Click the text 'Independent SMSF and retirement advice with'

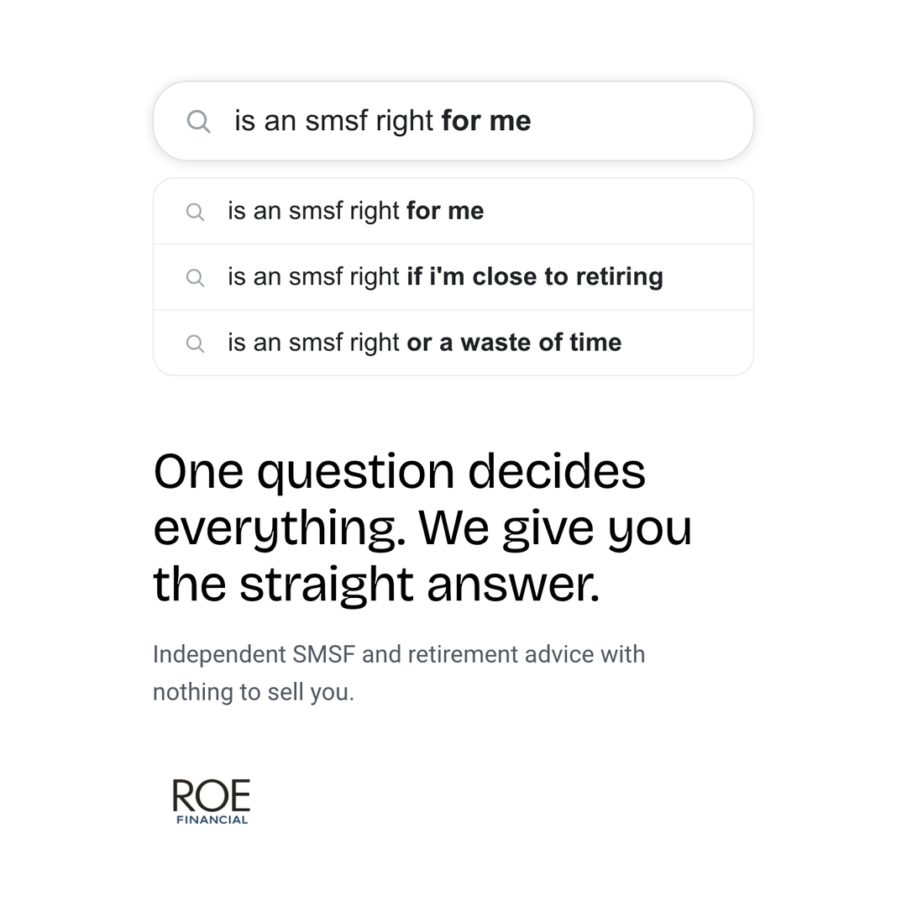pyautogui.click(x=399, y=655)
